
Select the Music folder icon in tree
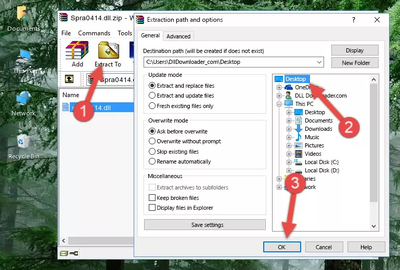click(x=298, y=137)
